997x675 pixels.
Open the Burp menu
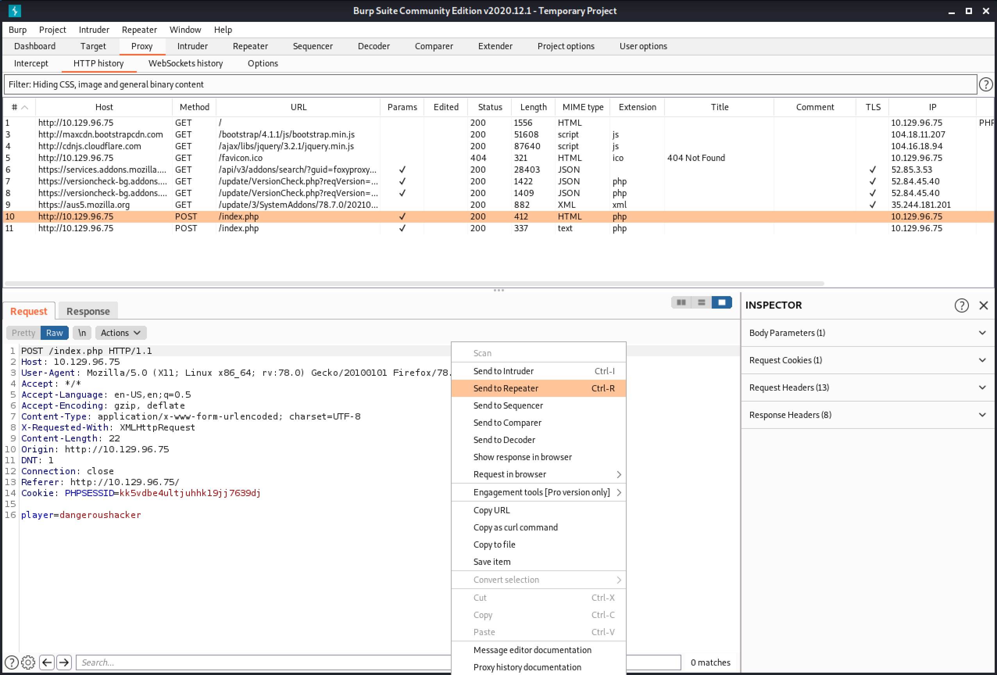[18, 30]
